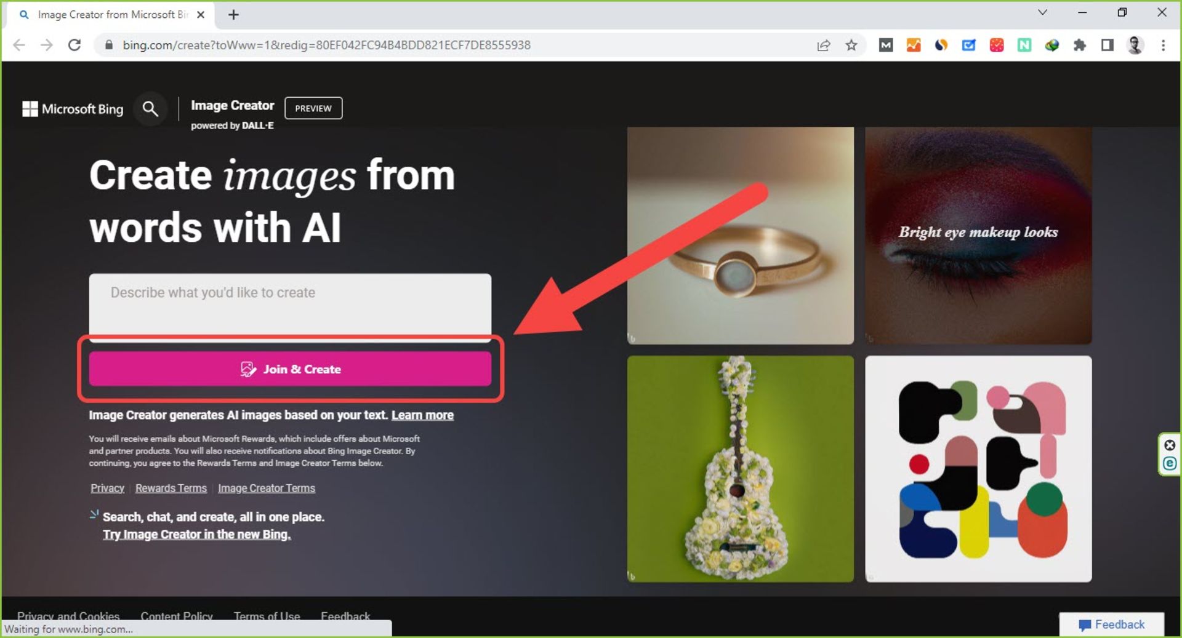Select the Bright eye makeup looks image
This screenshot has width=1182, height=638.
tap(978, 235)
